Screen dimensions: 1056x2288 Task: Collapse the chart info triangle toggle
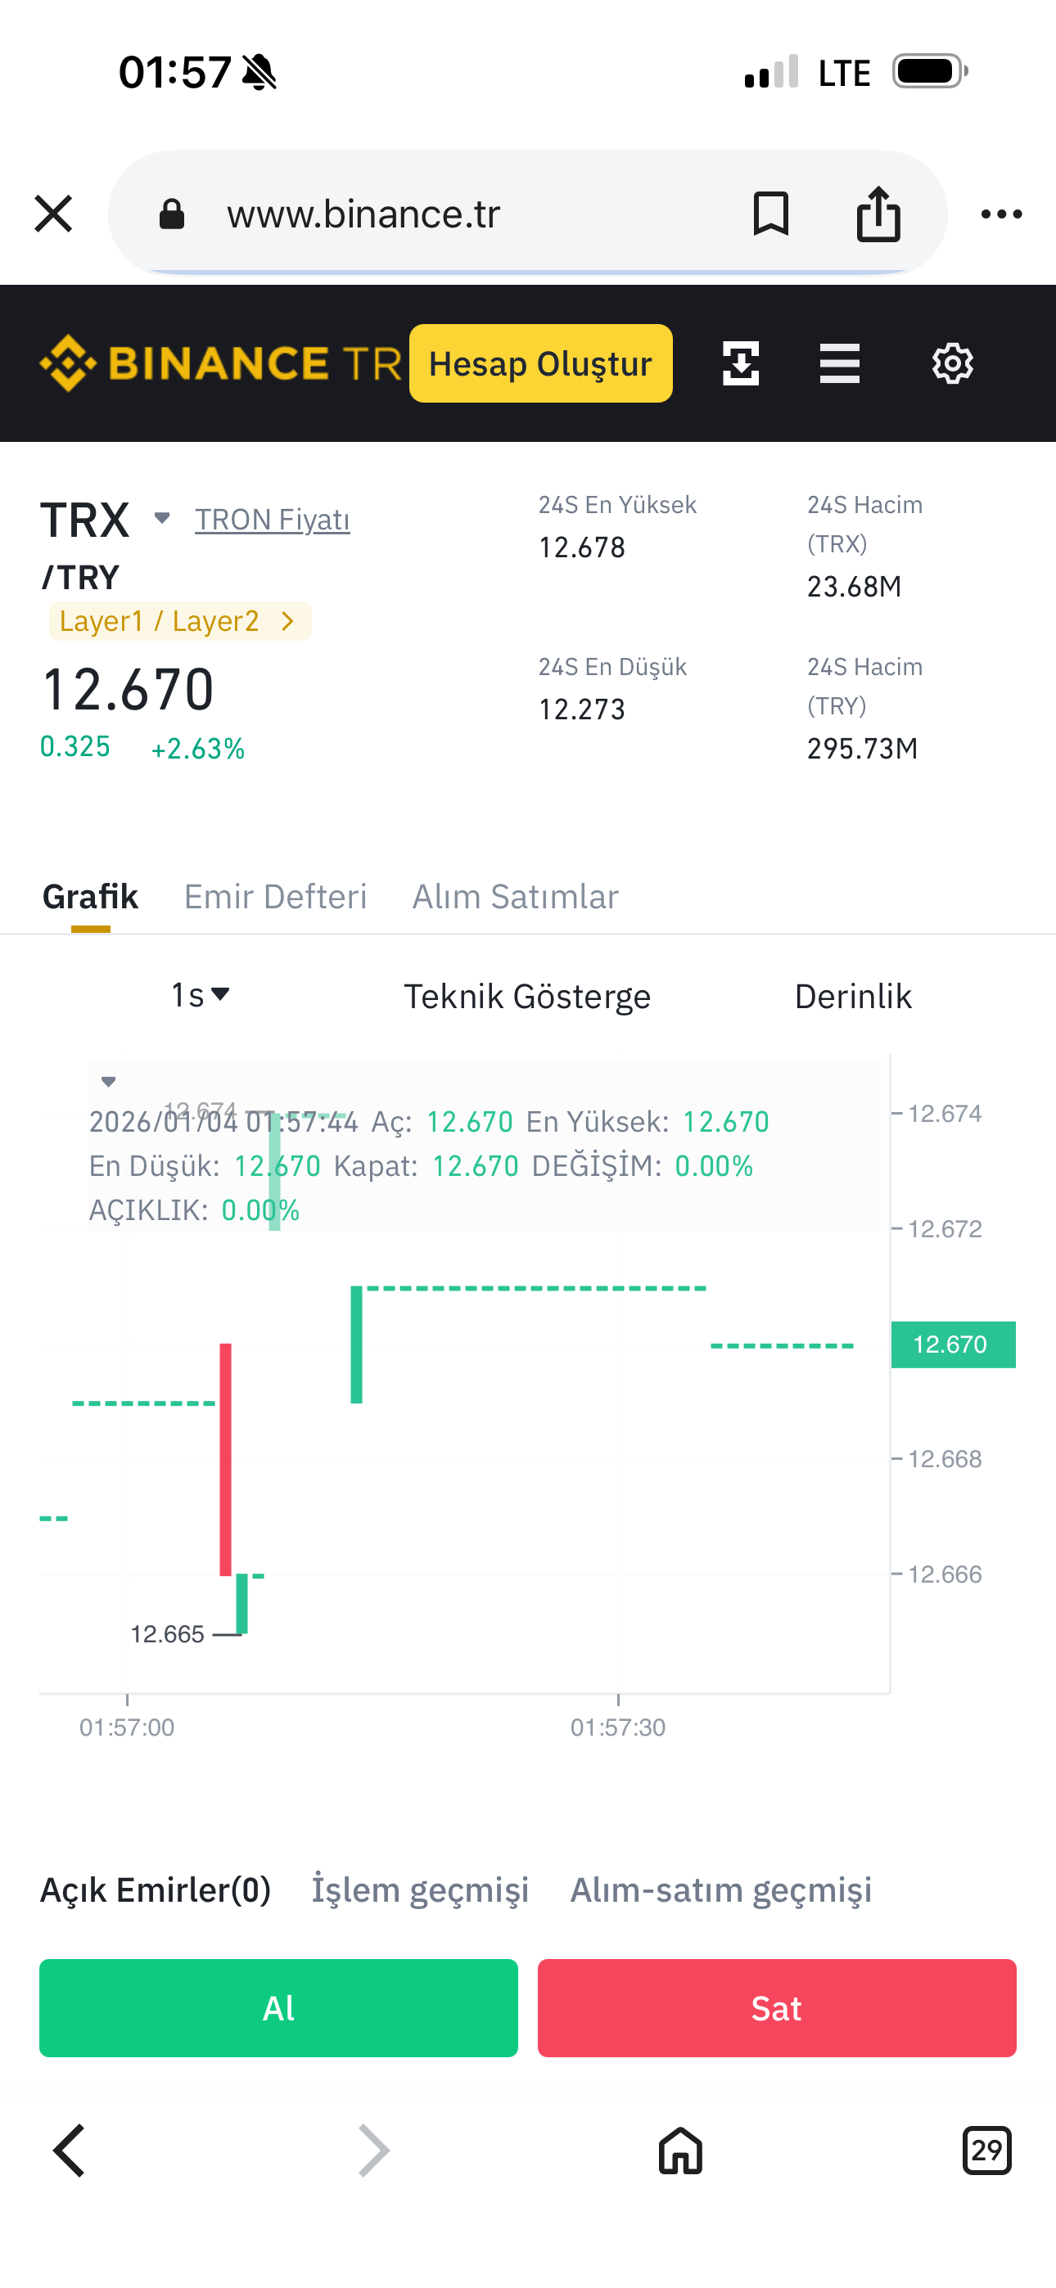pyautogui.click(x=108, y=1082)
